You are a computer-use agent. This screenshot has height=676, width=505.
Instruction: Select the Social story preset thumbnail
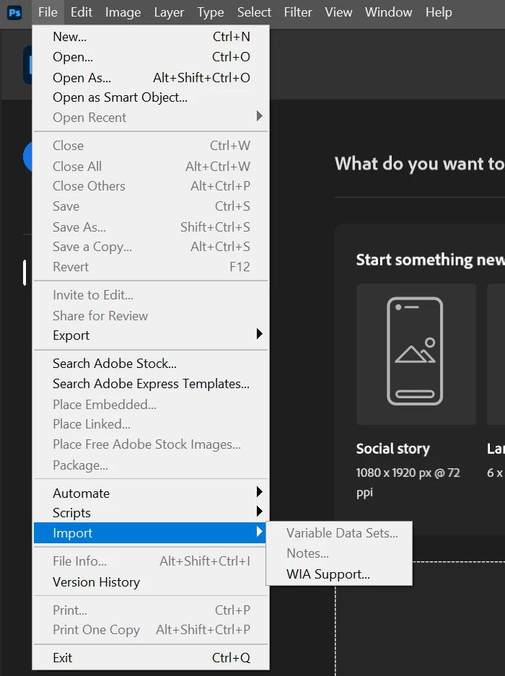tap(416, 354)
